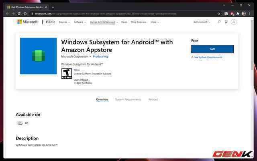Click the first extension icon next to the star
257x161 pixels.
tap(226, 14)
